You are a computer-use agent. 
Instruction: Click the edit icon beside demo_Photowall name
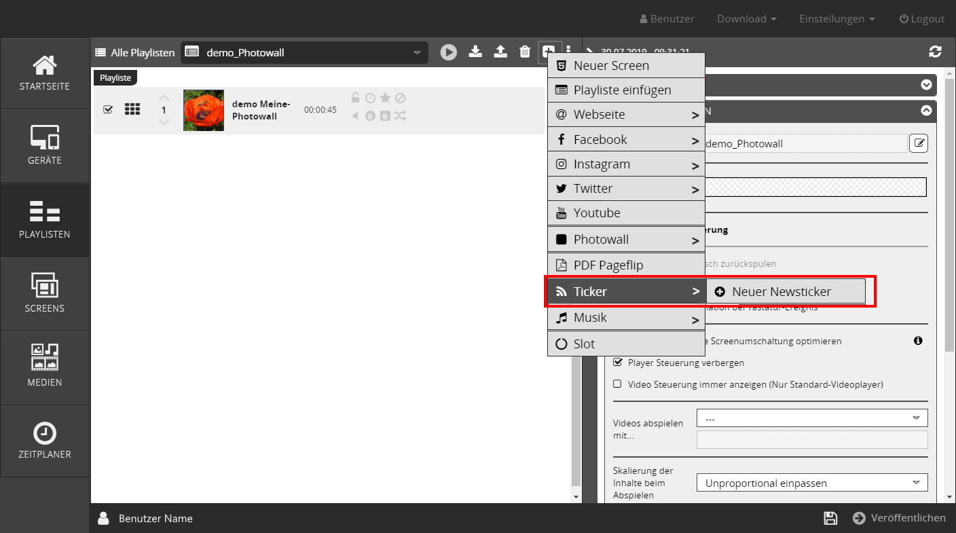pos(918,143)
